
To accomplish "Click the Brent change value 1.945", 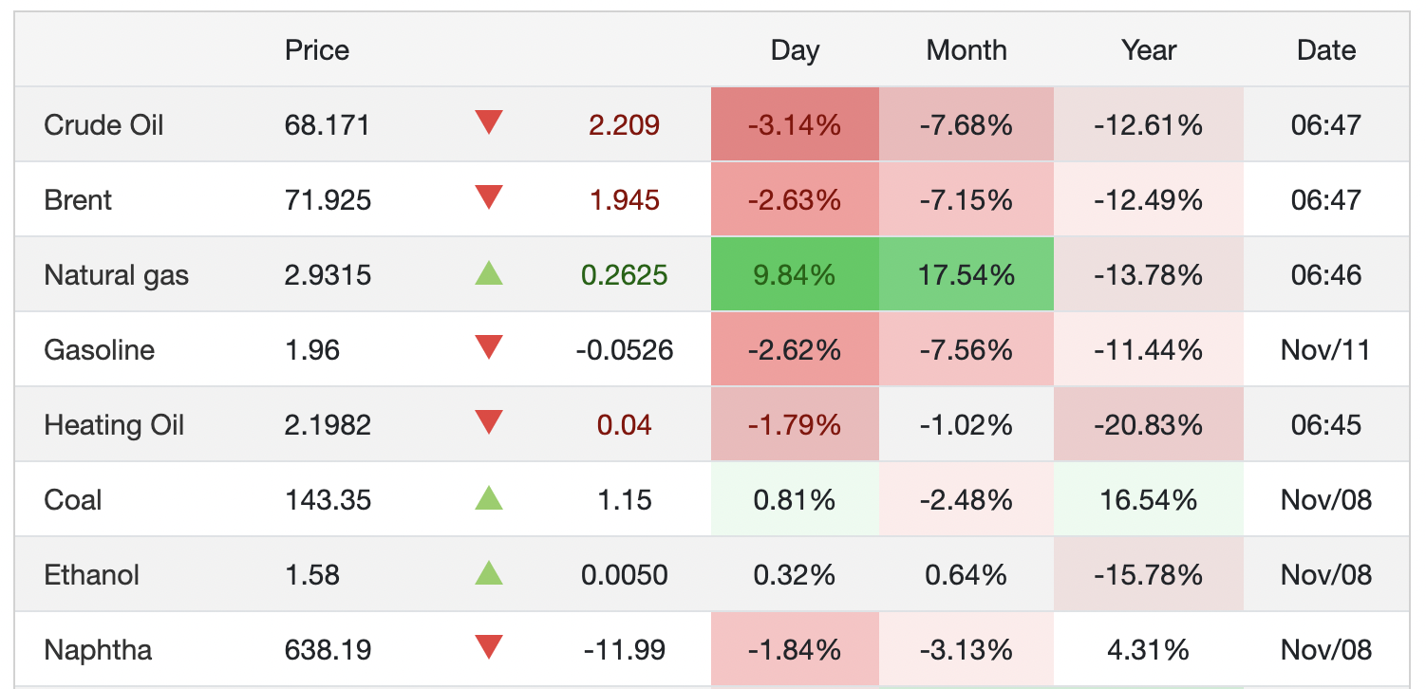I will click(x=625, y=200).
